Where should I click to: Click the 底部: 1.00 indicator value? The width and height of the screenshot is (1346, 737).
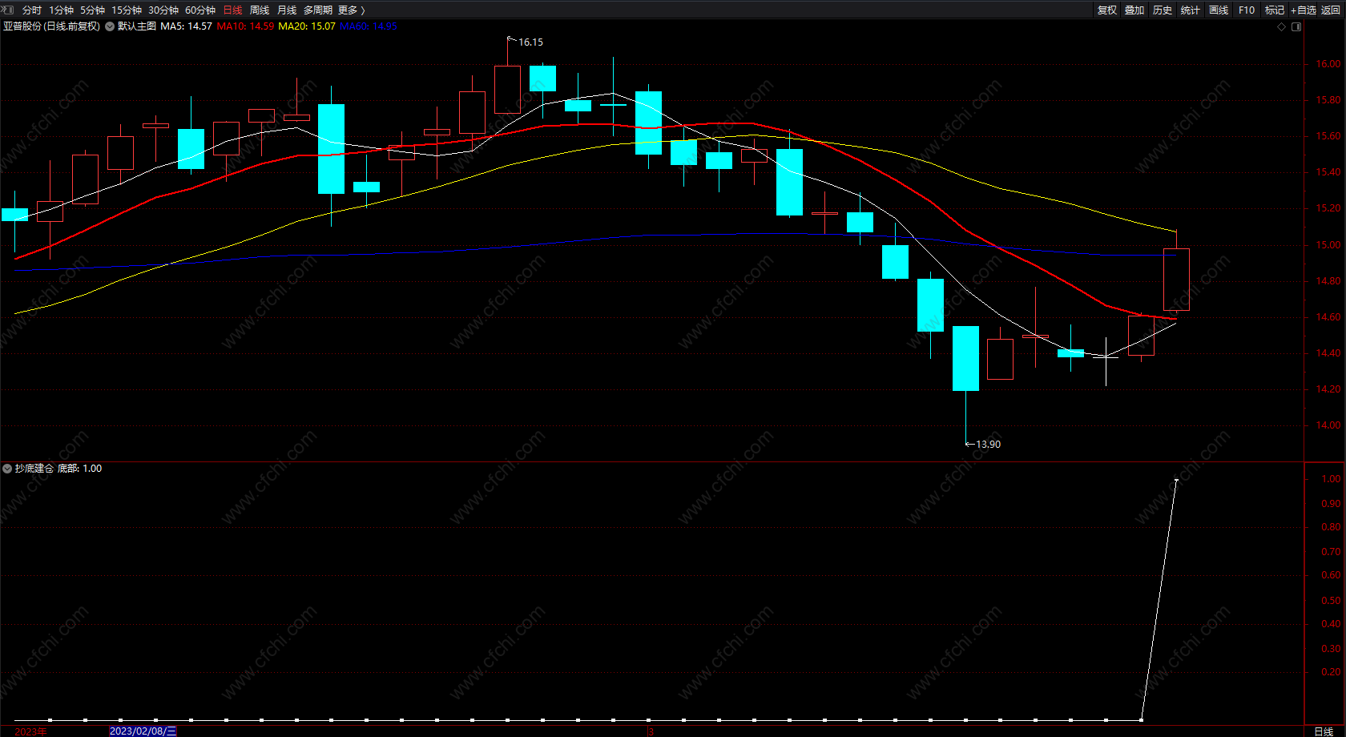[80, 469]
